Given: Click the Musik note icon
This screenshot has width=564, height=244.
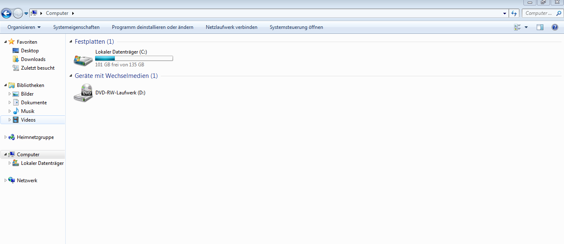Looking at the screenshot, I should click(16, 111).
